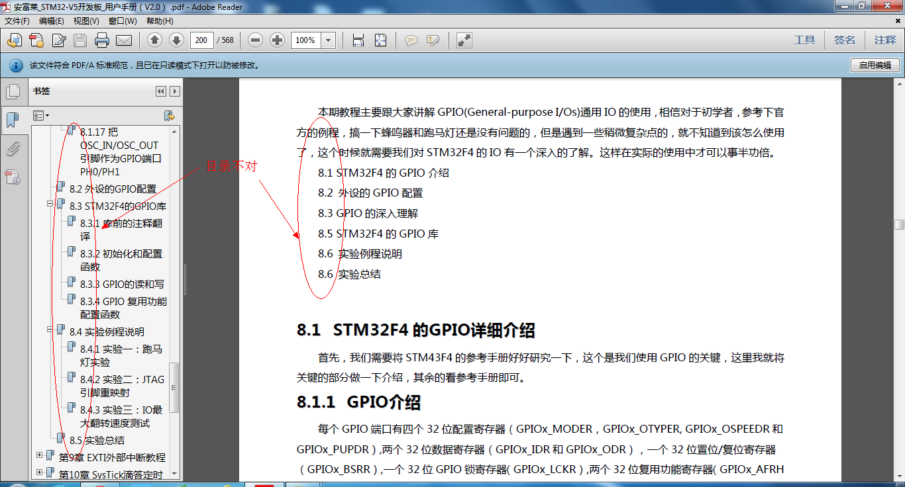Click the read mode expand icon
The height and width of the screenshot is (487, 905).
pos(464,40)
